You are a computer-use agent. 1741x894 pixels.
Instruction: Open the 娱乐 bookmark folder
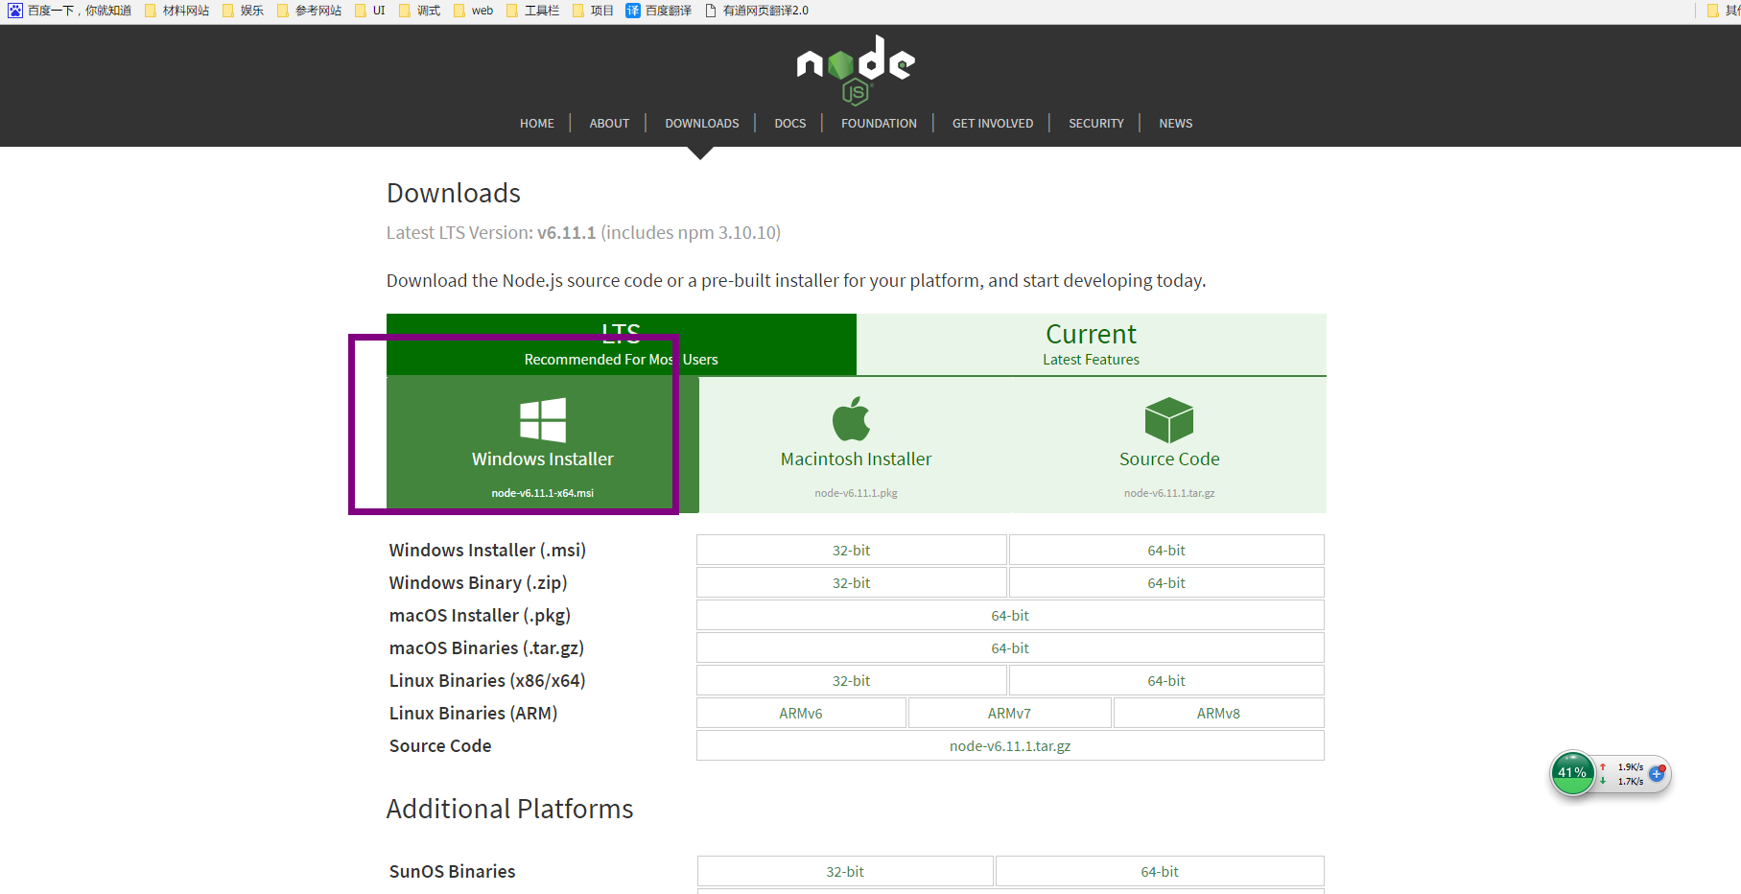click(x=244, y=11)
